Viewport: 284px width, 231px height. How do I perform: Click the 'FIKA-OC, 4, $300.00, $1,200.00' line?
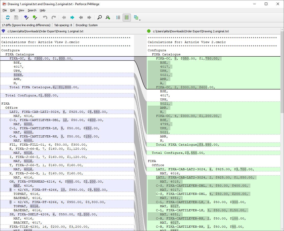click(188, 116)
